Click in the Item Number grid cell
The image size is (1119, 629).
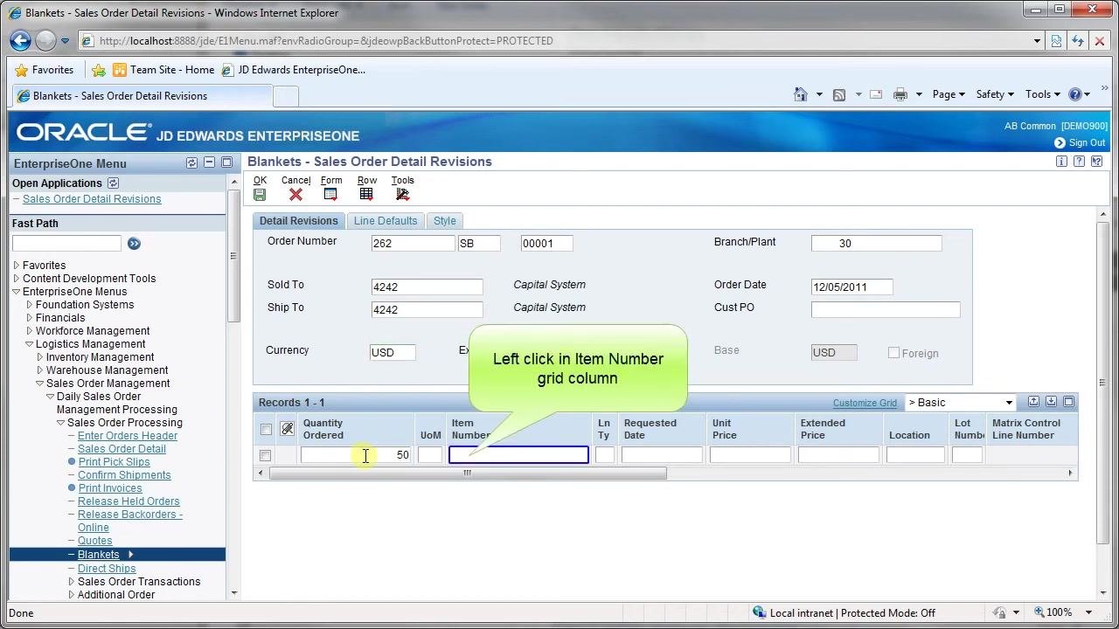[518, 454]
